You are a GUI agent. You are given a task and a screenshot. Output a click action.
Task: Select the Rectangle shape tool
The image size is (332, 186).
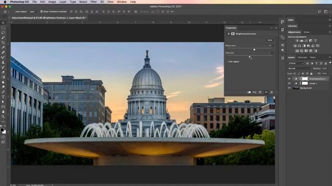[3, 107]
